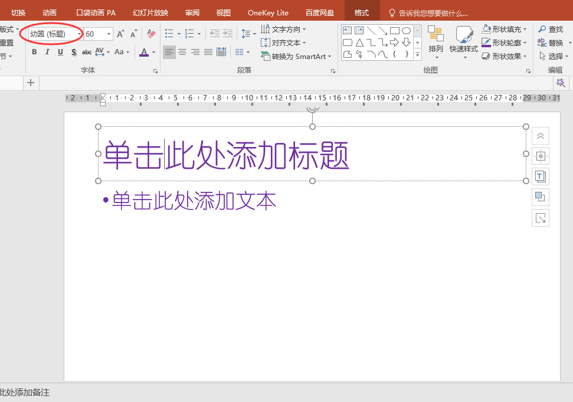Open the columns dropdown
Image resolution: width=573 pixels, height=402 pixels.
pos(243,53)
